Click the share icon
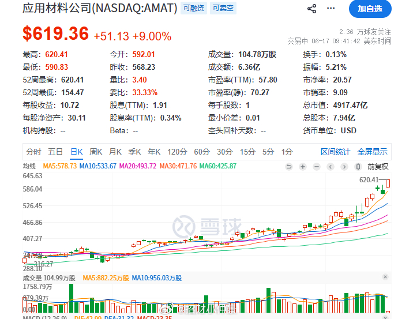The image size is (398, 319). (311, 9)
